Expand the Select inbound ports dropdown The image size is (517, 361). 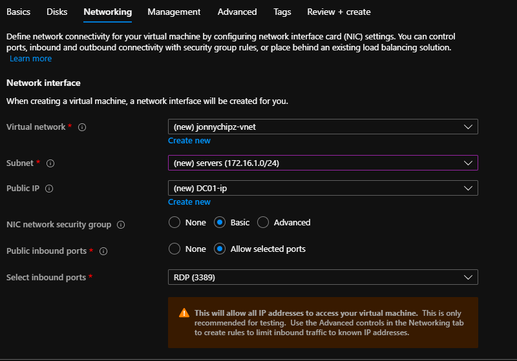click(x=322, y=277)
